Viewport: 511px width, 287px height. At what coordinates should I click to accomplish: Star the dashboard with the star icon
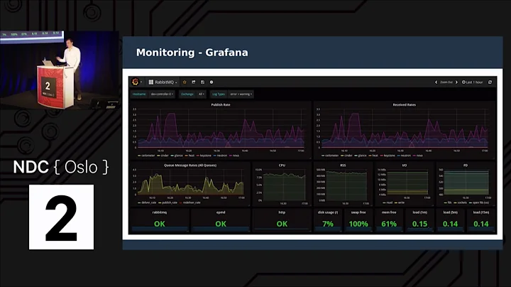[185, 82]
